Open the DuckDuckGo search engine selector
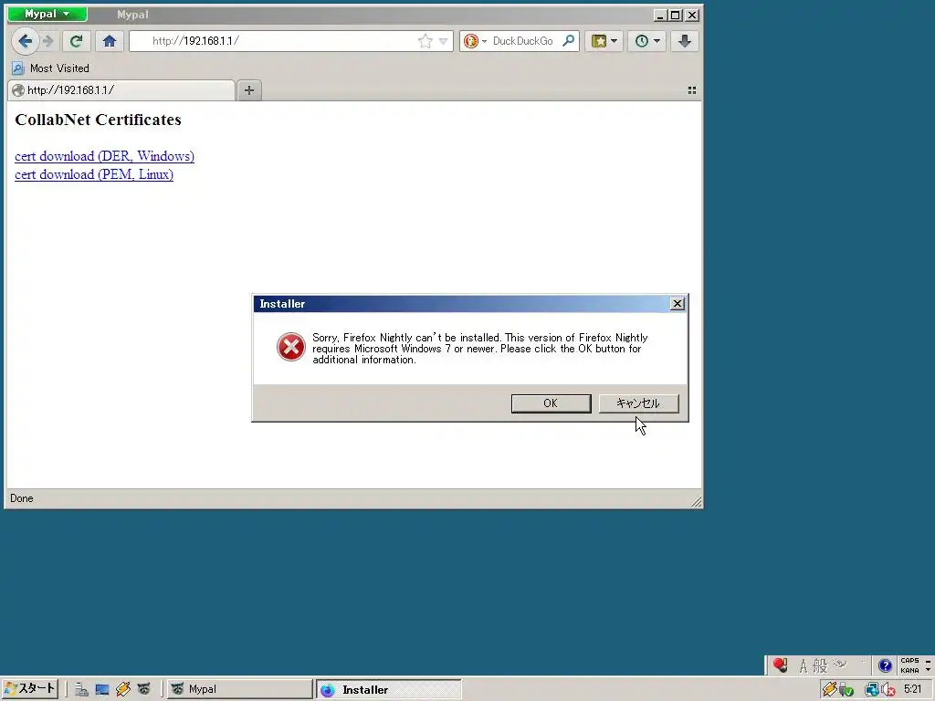Screen dimensions: 935x701 tap(476, 41)
